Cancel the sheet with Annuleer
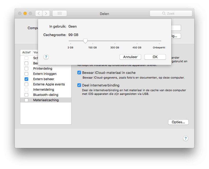209x169 pixels. [130, 57]
